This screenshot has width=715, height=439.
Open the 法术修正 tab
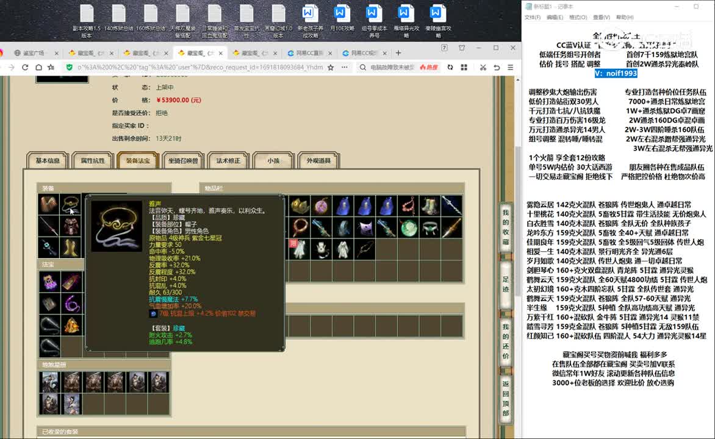click(x=228, y=160)
